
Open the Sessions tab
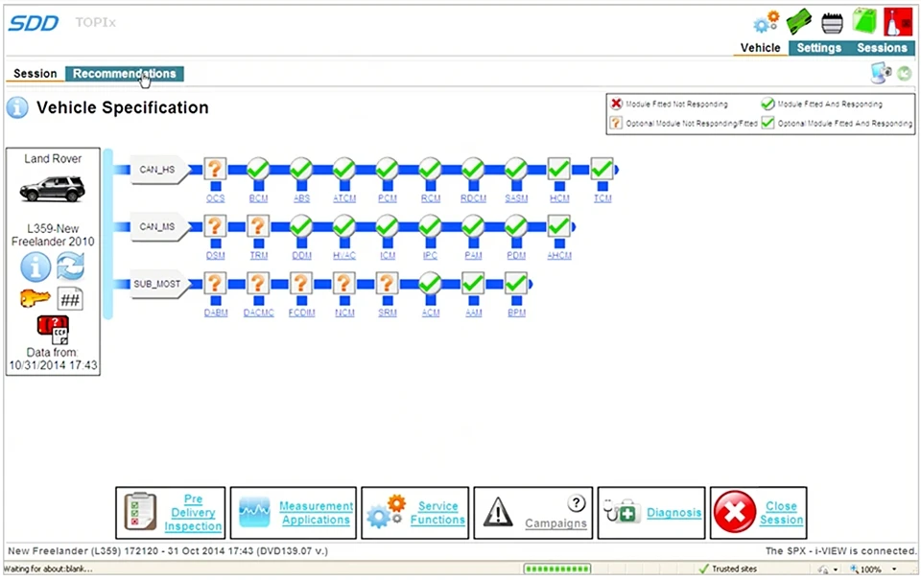[x=882, y=48]
